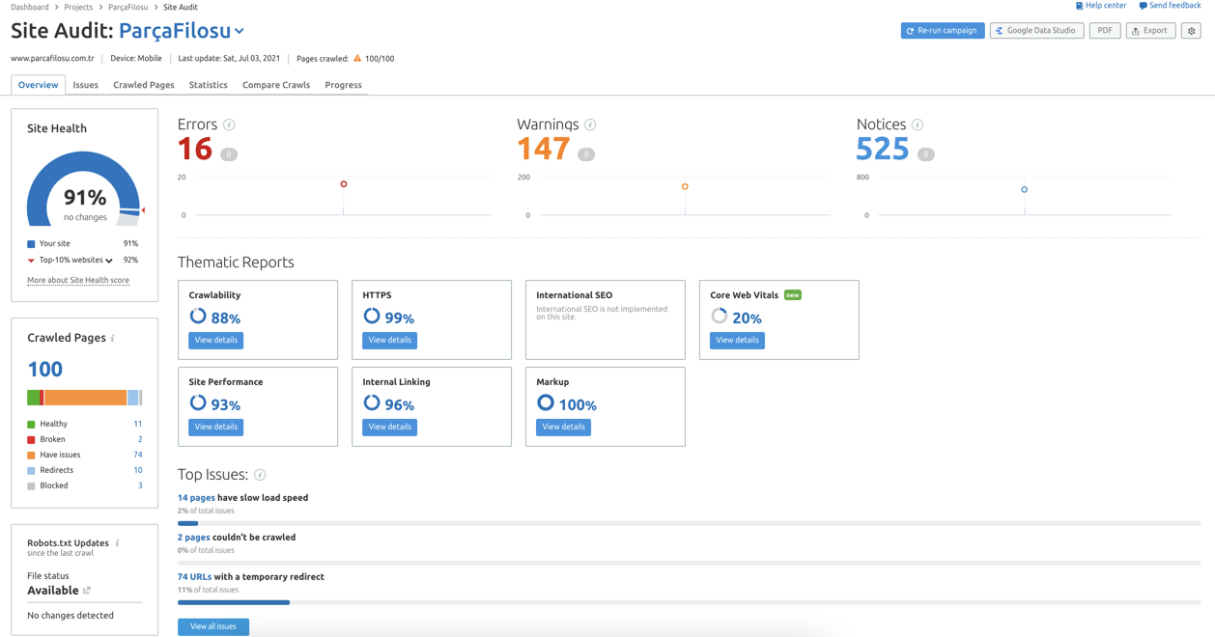Click the Warnings info icon

click(x=590, y=125)
